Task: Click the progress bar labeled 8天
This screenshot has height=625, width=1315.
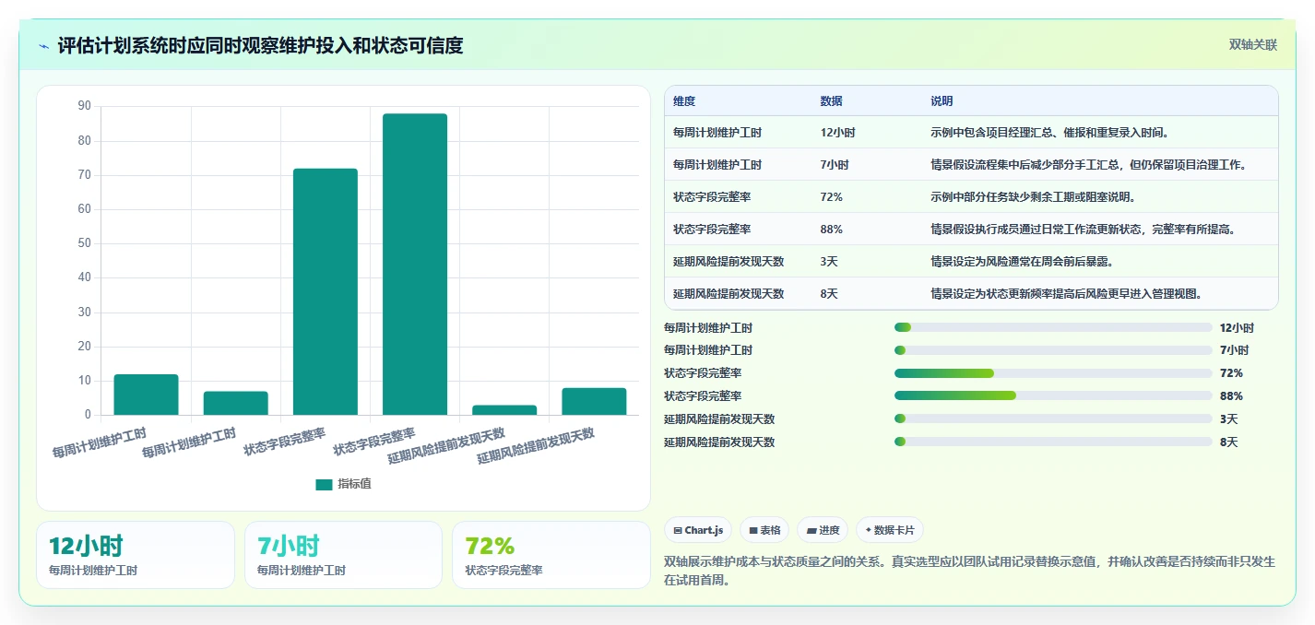Action: pos(1053,442)
